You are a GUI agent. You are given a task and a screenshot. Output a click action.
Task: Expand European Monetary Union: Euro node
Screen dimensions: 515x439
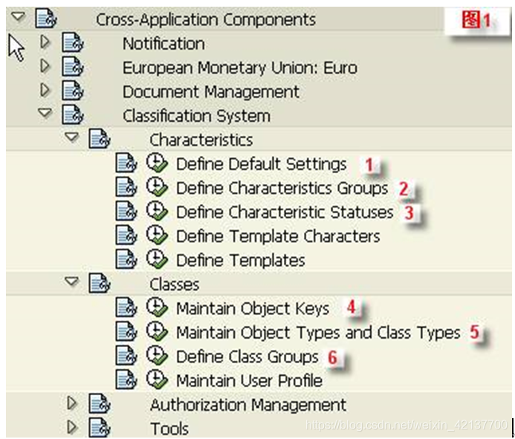point(45,66)
